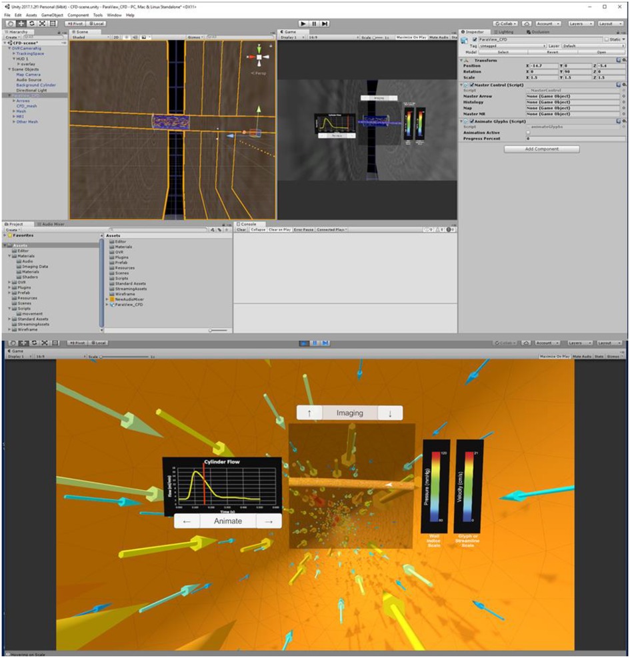Click the Step button in the top toolbar
The width and height of the screenshot is (630, 658).
(x=325, y=24)
